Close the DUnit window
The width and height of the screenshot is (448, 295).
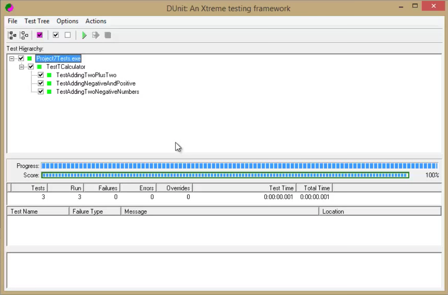tap(433, 6)
